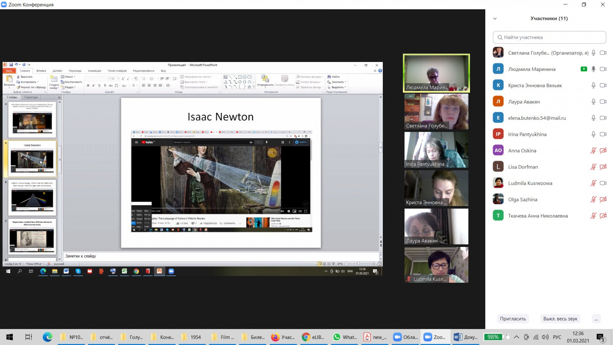This screenshot has width=613, height=345.
Task: Open Windows Start menu on taskbar
Action: 10,337
